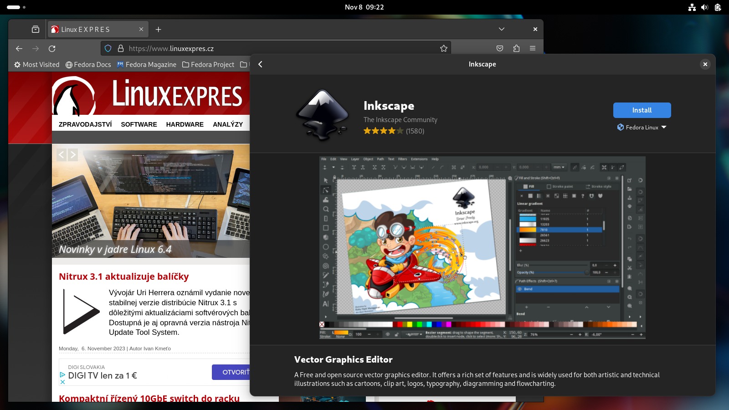Open the Inkscape screenshot thumbnail
This screenshot has width=729, height=410.
point(482,248)
